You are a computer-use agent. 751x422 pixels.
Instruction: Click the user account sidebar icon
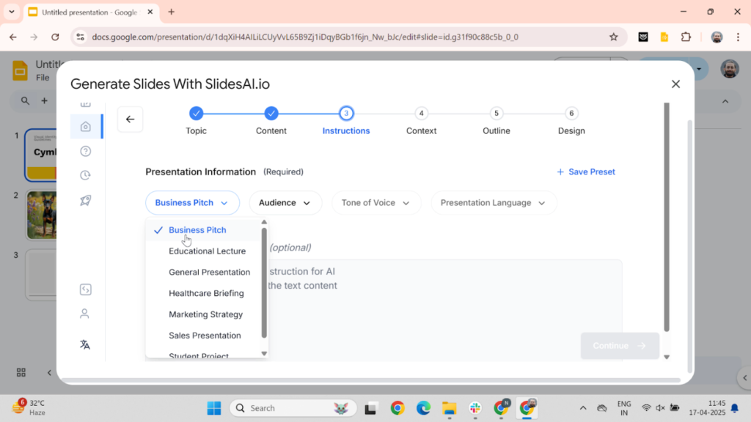[x=85, y=314]
